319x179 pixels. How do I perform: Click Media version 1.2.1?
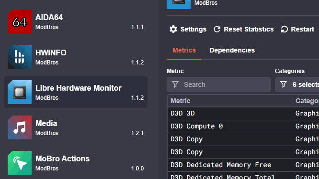[137, 133]
